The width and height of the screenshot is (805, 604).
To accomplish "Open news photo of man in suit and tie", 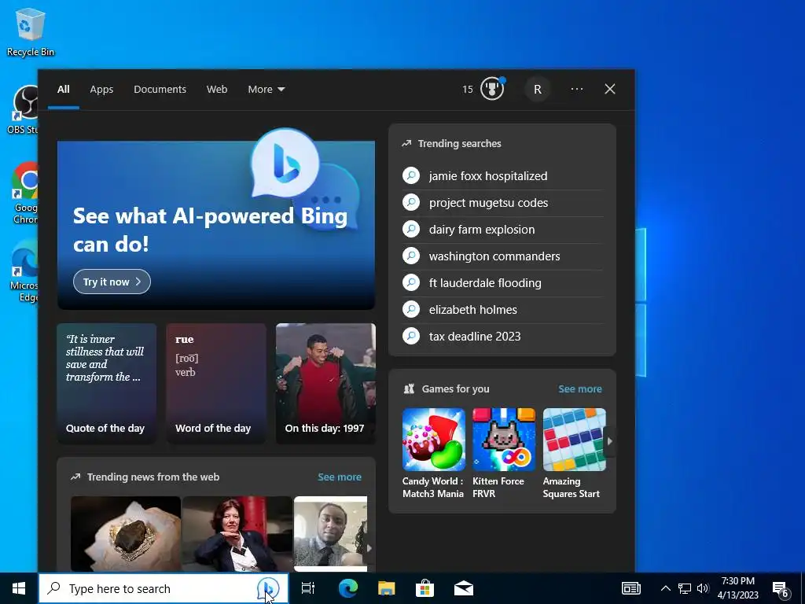I will 330,534.
